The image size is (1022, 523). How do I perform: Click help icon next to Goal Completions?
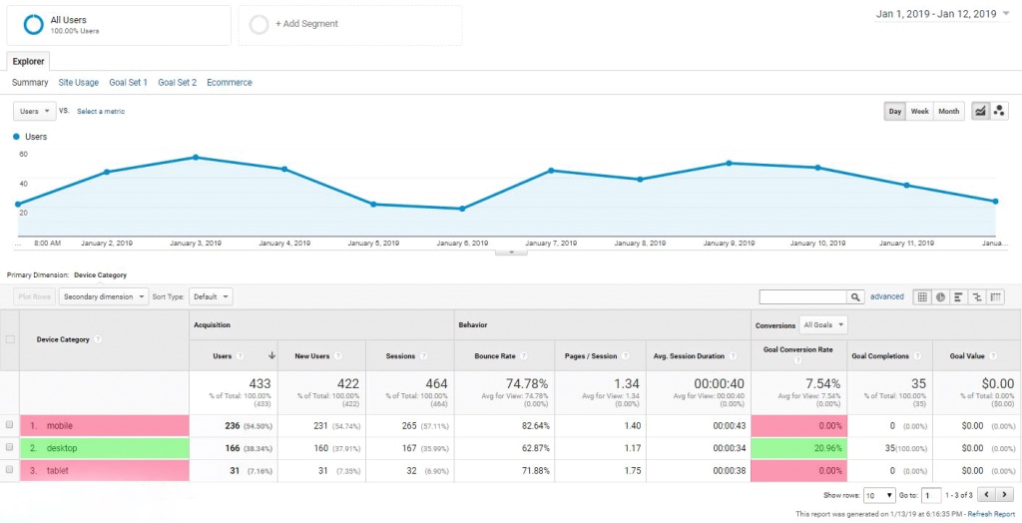pos(918,356)
